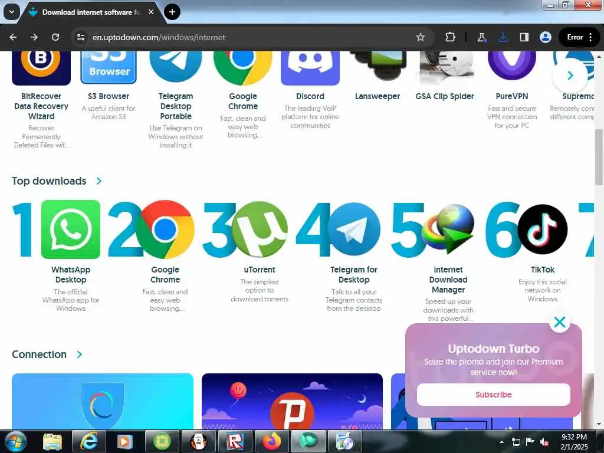Switch to the Download internet software tab
The image size is (604, 453).
(90, 12)
